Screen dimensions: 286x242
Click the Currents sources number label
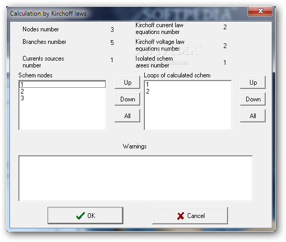tap(43, 62)
